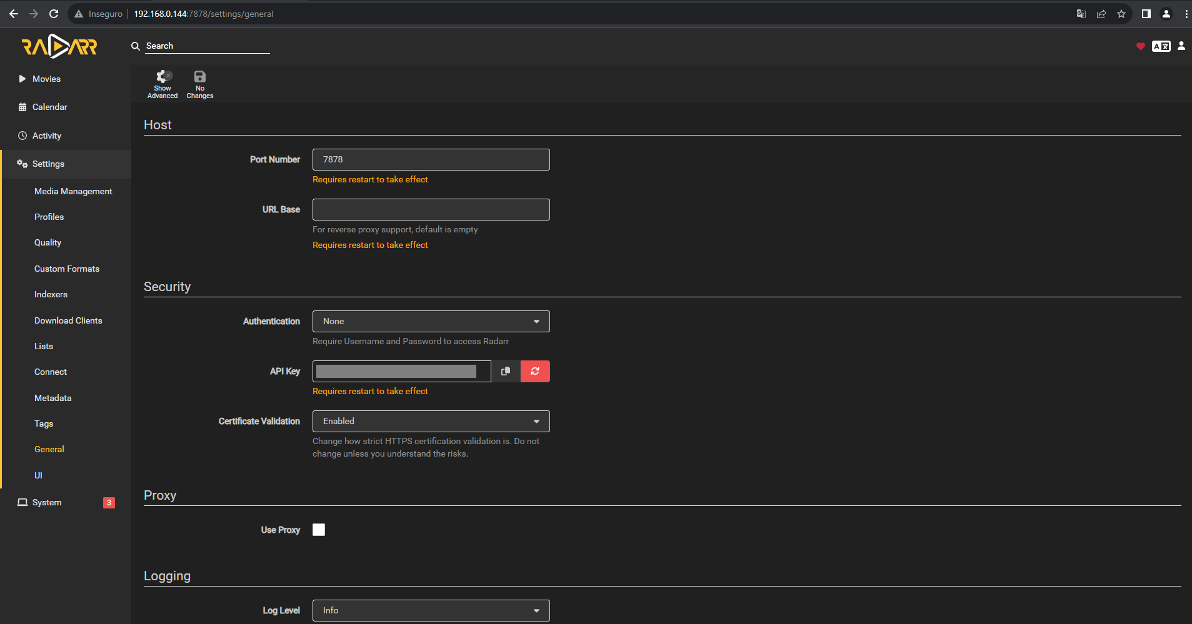Open Download Clients settings
The width and height of the screenshot is (1192, 624).
tap(68, 320)
